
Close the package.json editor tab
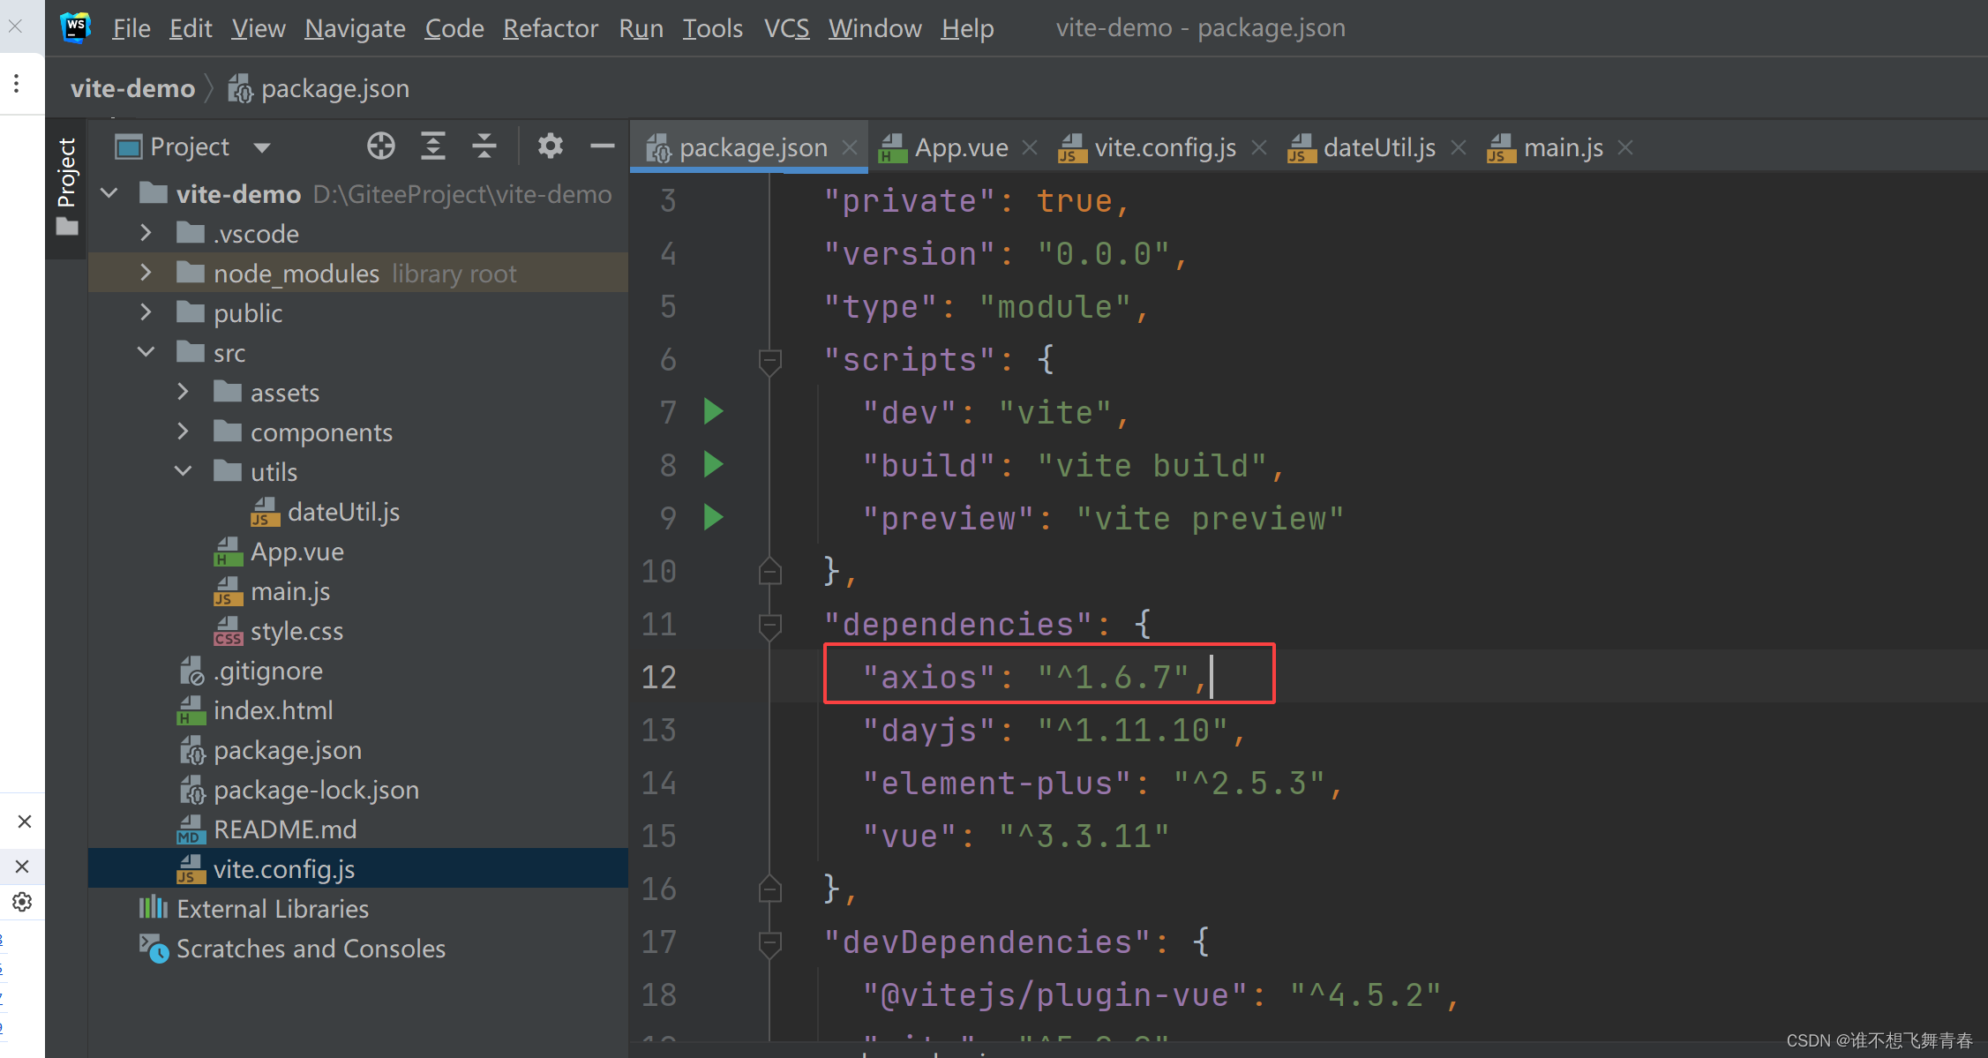coord(850,147)
